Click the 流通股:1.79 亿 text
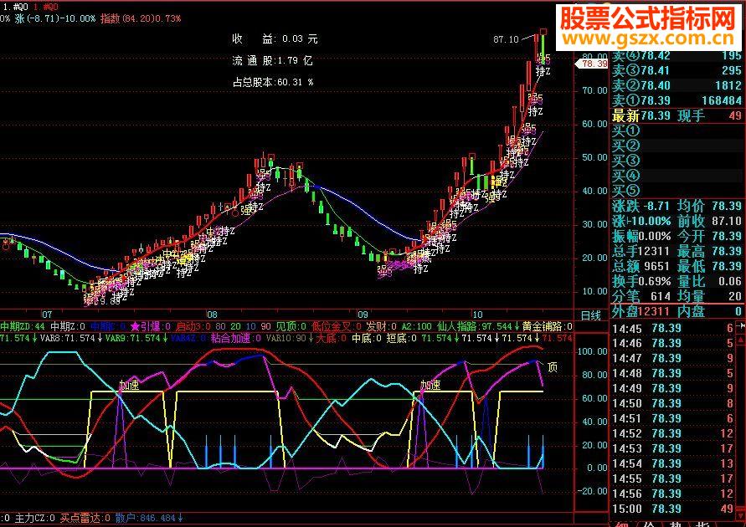 [x=273, y=61]
